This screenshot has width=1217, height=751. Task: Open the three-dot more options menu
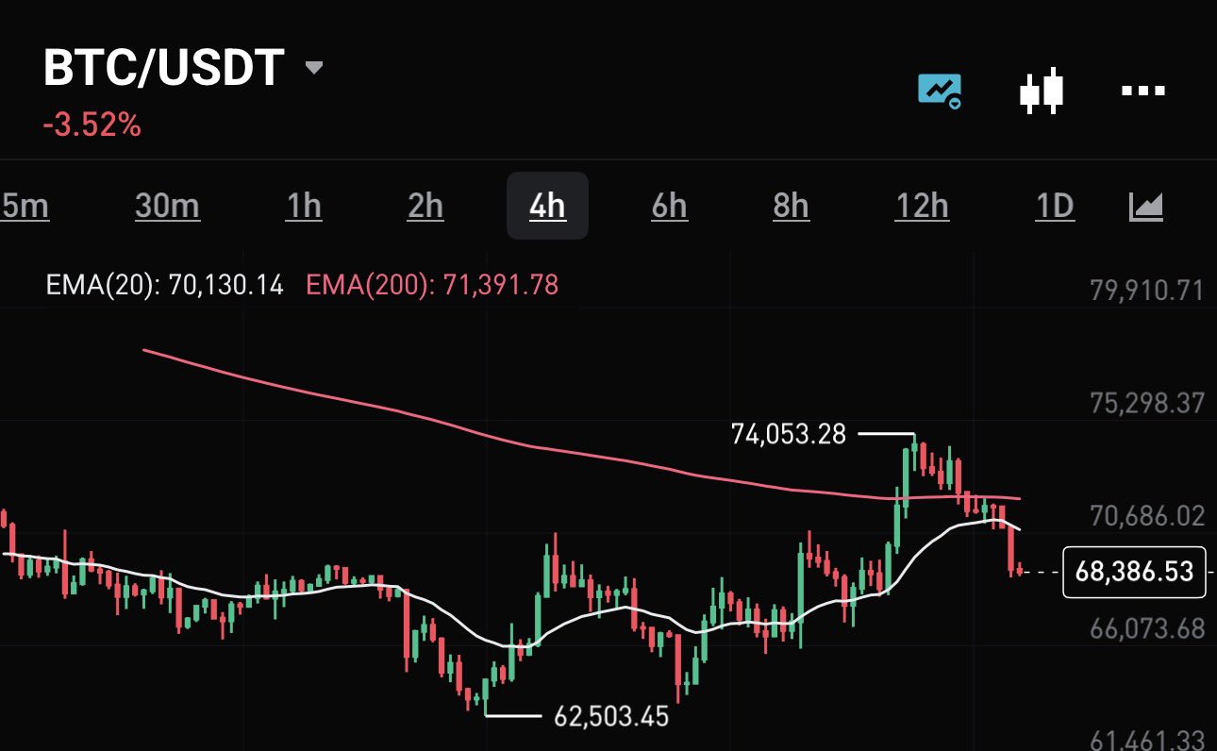1142,92
